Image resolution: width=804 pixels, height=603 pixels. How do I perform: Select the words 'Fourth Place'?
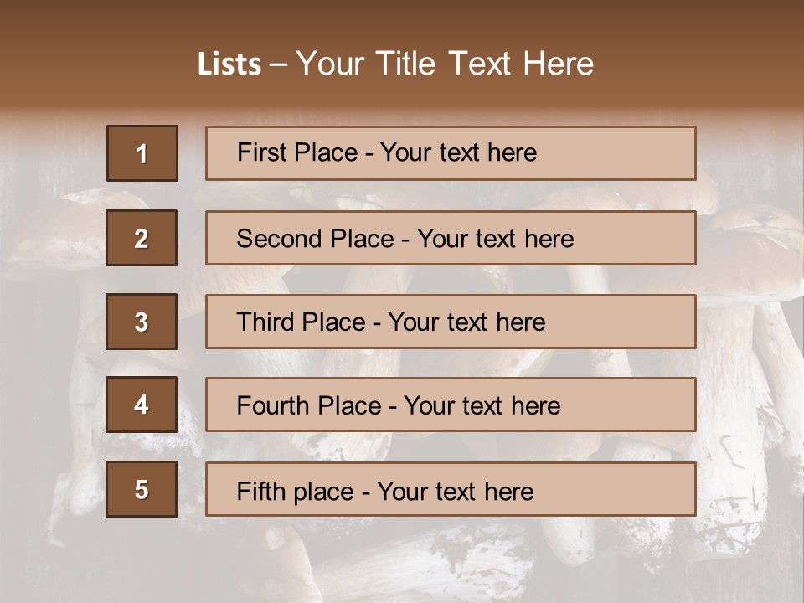click(x=309, y=405)
